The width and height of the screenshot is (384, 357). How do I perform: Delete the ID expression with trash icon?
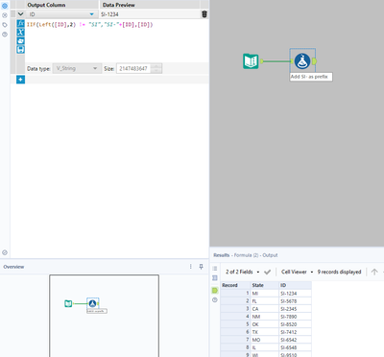204,14
